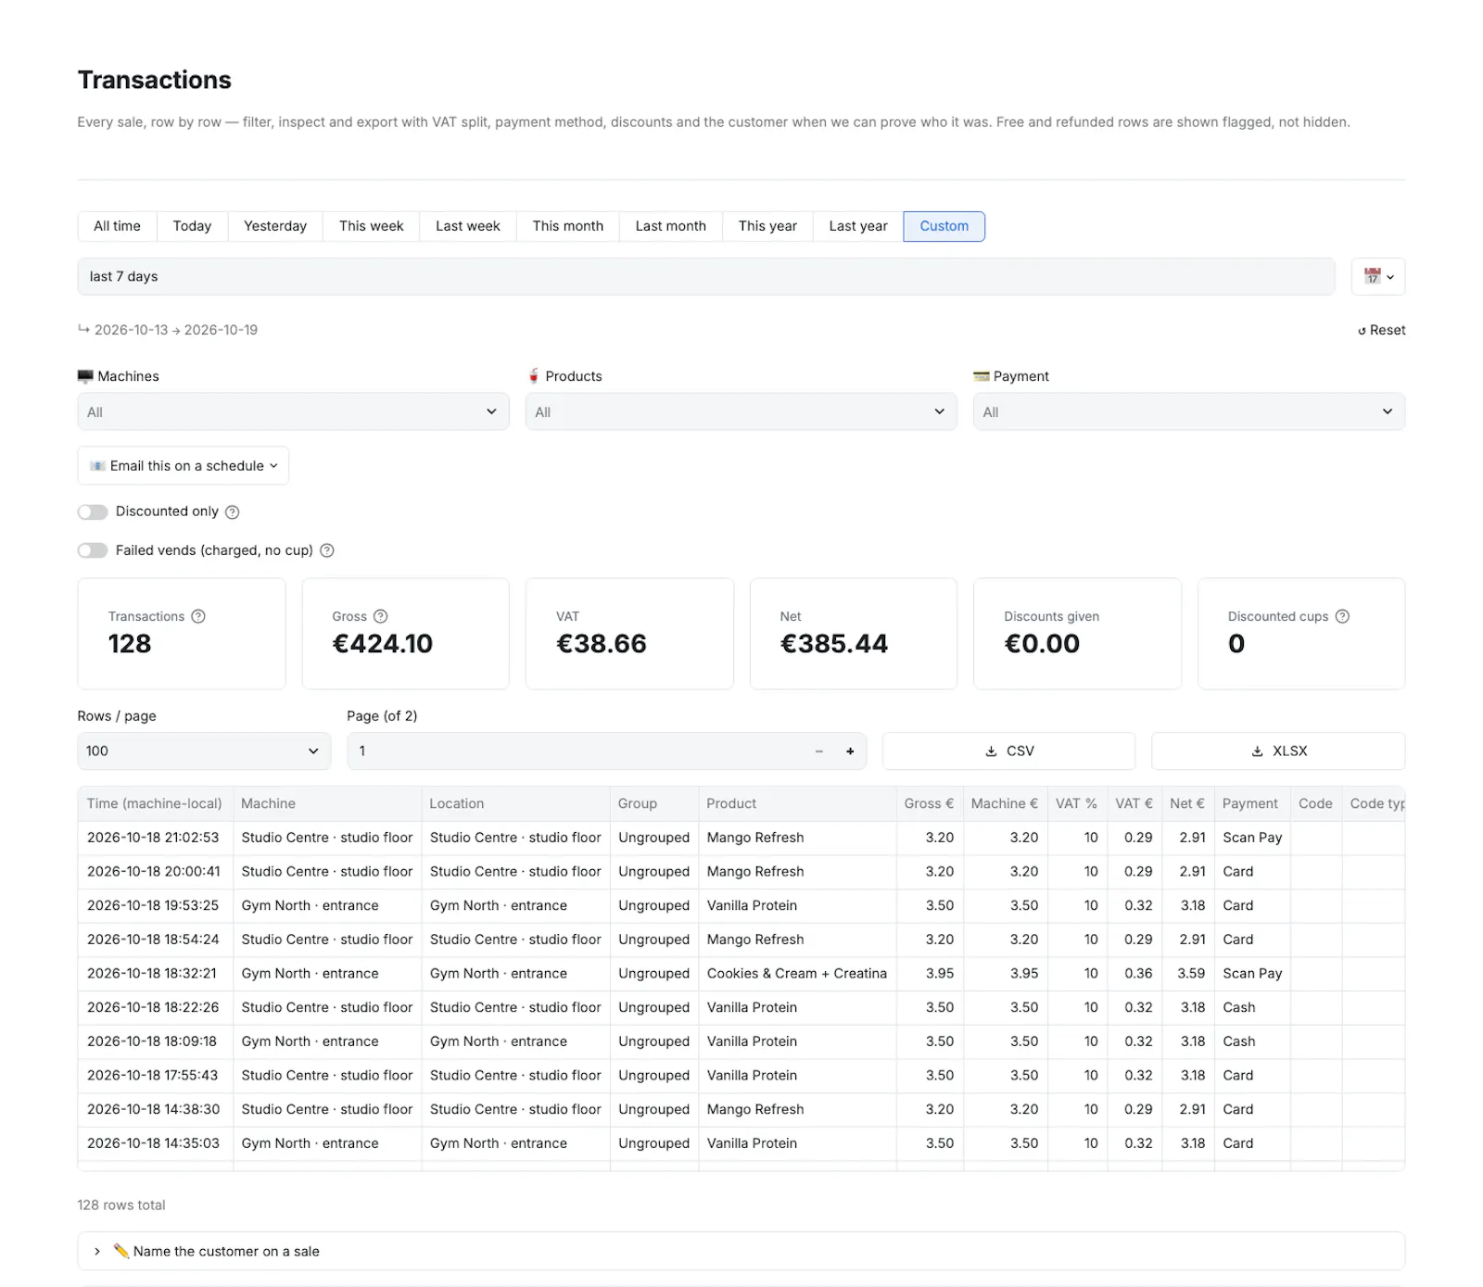The width and height of the screenshot is (1483, 1287).
Task: Open the Machines dropdown
Action: pos(293,411)
